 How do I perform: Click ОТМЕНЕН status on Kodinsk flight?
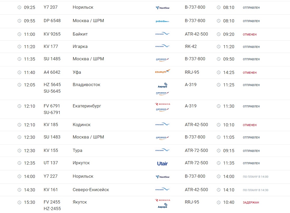pyautogui.click(x=250, y=125)
